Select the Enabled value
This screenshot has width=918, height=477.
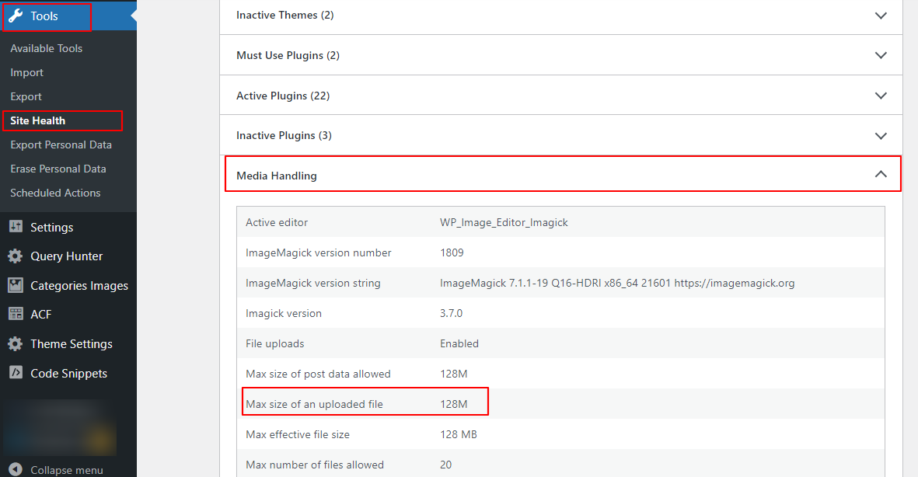[x=459, y=343]
